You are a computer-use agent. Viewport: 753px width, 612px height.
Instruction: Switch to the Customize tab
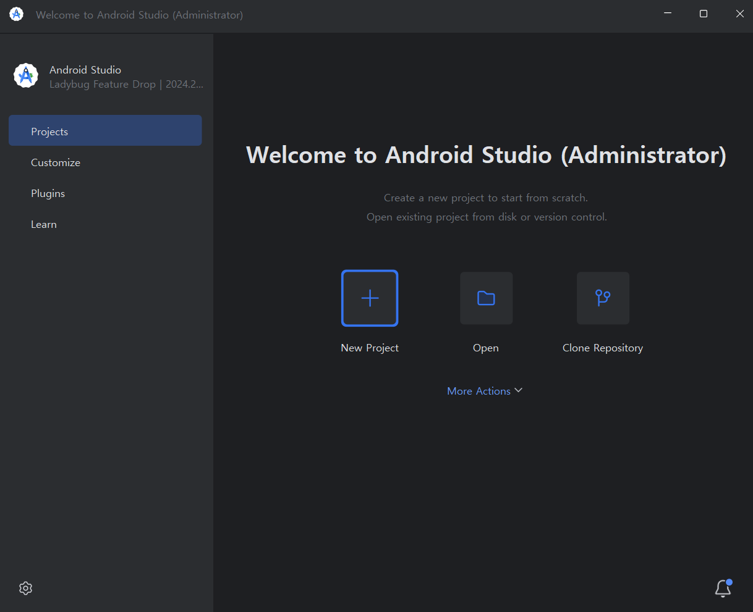click(x=56, y=162)
